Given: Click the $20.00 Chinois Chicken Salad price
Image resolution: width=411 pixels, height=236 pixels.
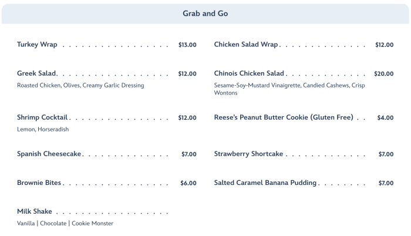Looking at the screenshot, I should point(383,74).
